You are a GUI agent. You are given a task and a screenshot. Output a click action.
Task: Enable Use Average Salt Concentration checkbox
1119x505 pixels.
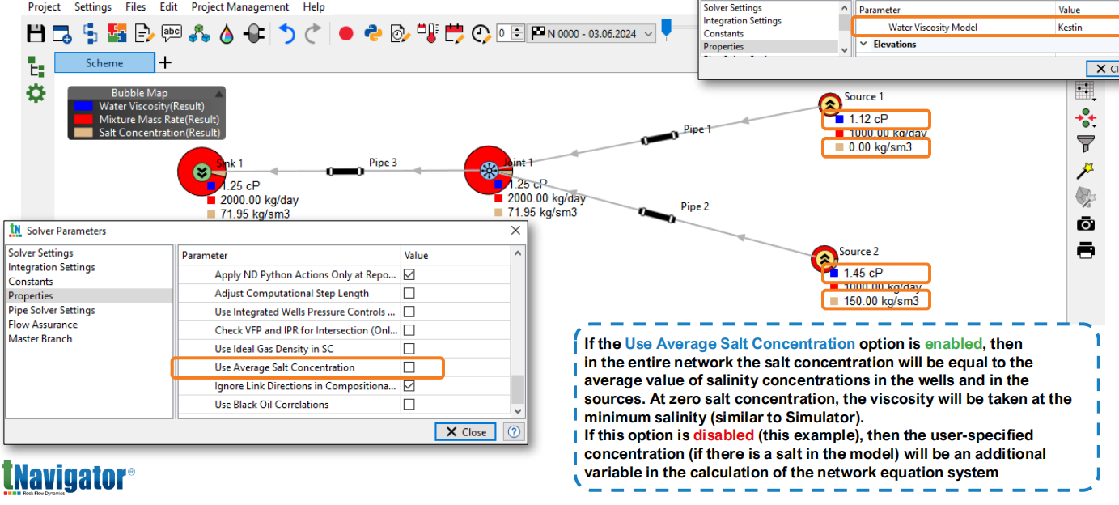[409, 367]
